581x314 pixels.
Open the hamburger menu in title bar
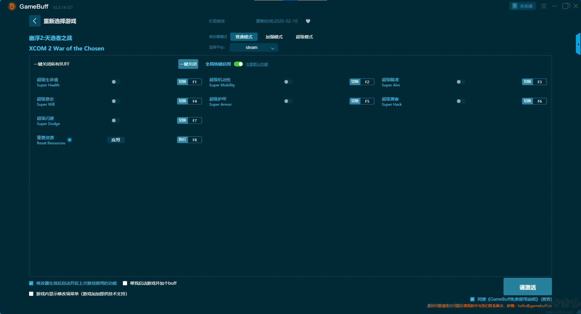pyautogui.click(x=544, y=6)
